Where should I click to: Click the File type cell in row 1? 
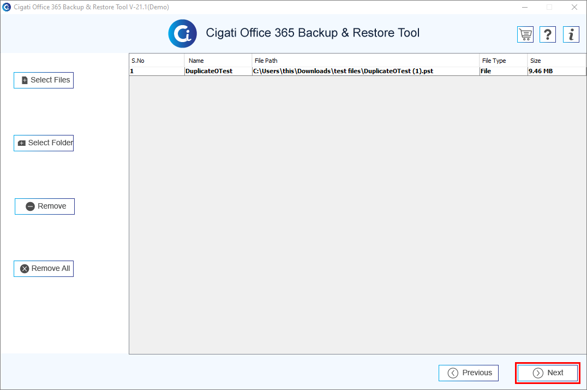[503, 71]
